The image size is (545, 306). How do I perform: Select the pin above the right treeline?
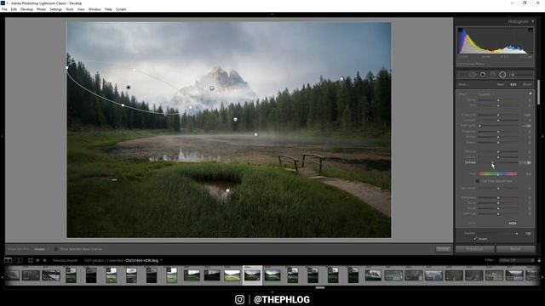tap(341, 79)
